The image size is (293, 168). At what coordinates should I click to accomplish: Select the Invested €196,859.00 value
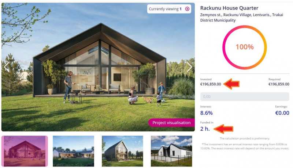tap(211, 84)
